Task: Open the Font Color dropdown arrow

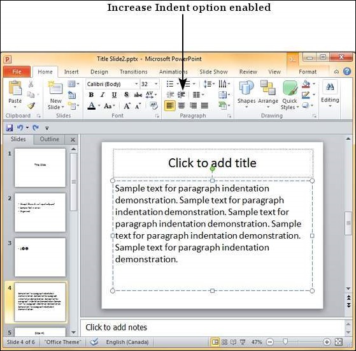Action: tap(99, 106)
